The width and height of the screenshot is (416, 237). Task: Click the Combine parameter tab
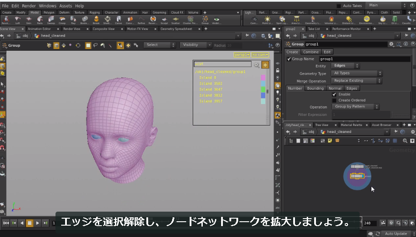tap(311, 52)
